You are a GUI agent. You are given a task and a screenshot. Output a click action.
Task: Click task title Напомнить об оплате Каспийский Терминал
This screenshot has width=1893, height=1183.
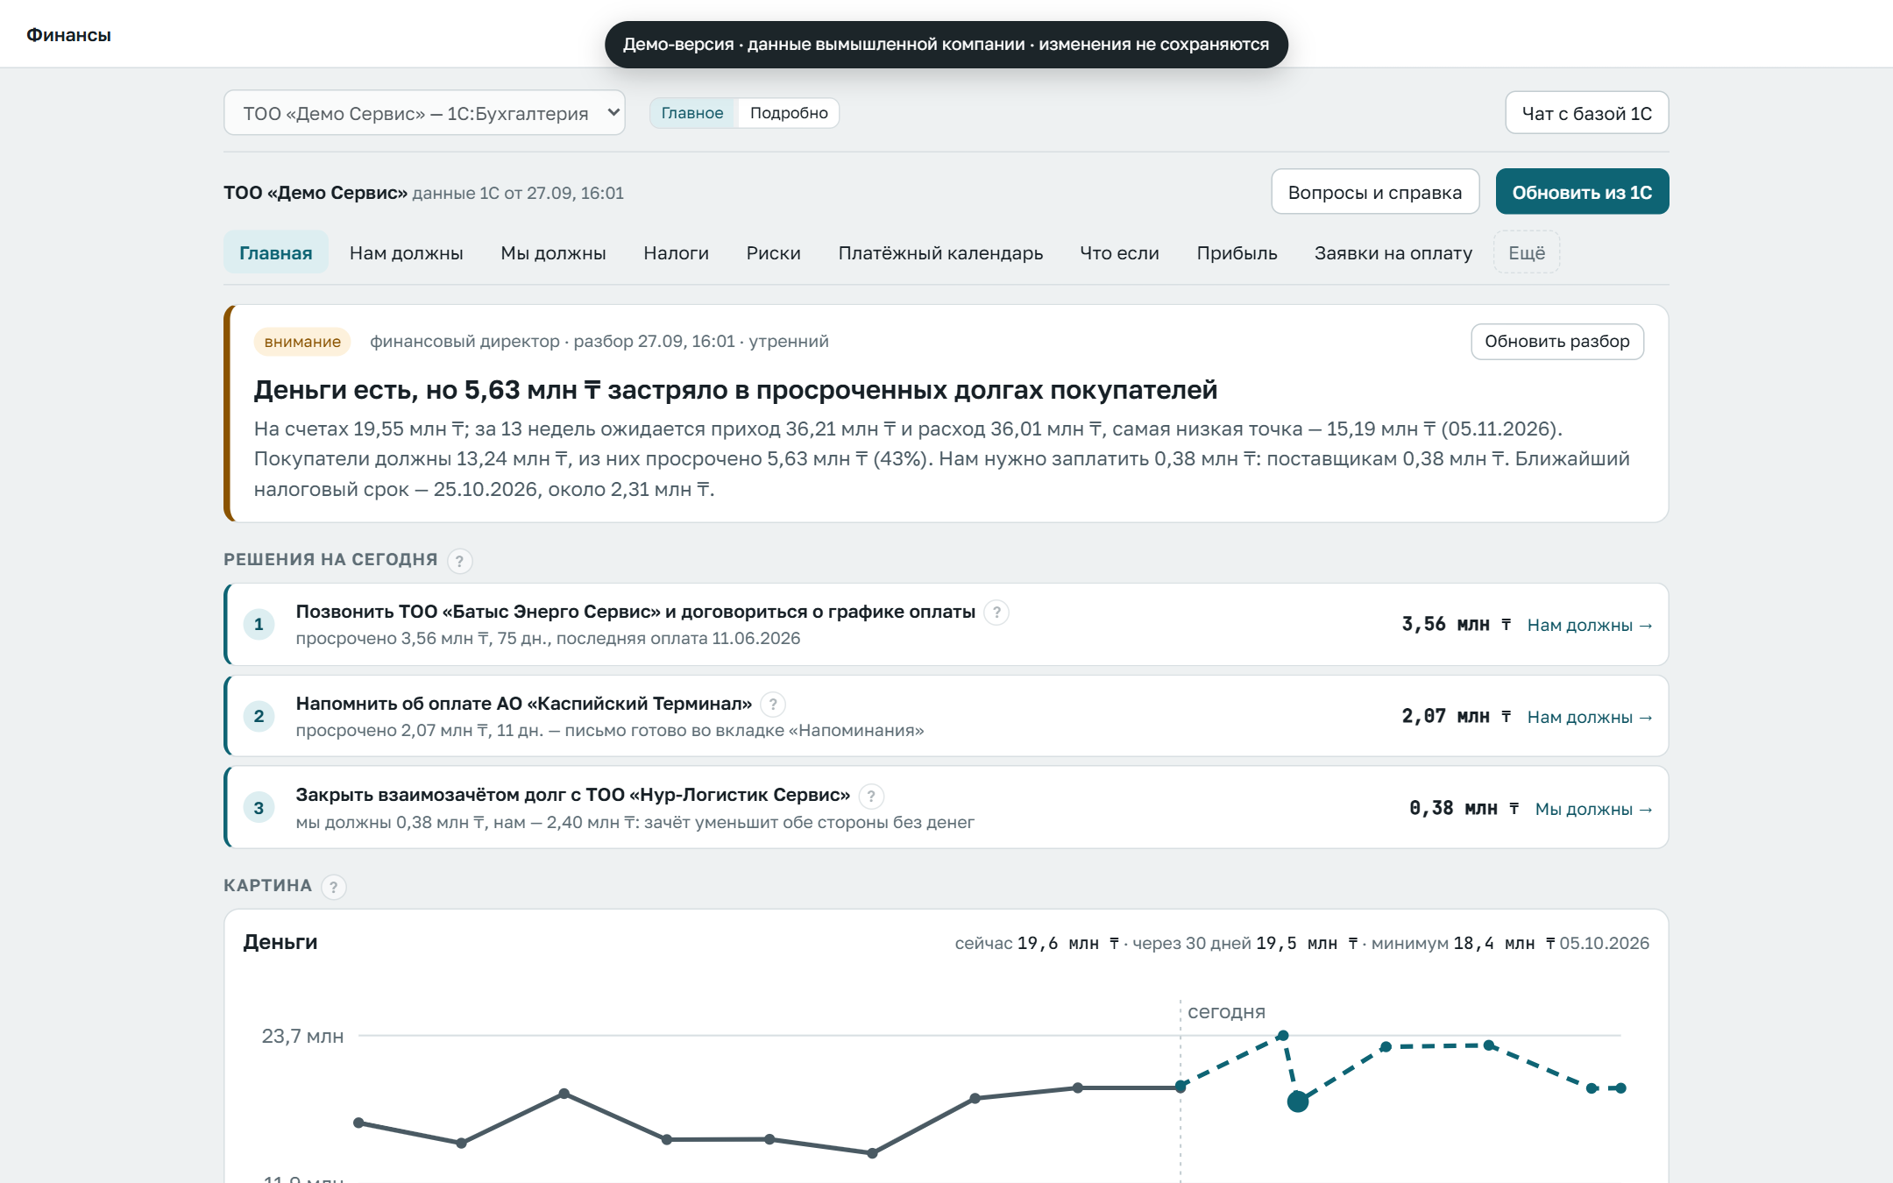524,704
